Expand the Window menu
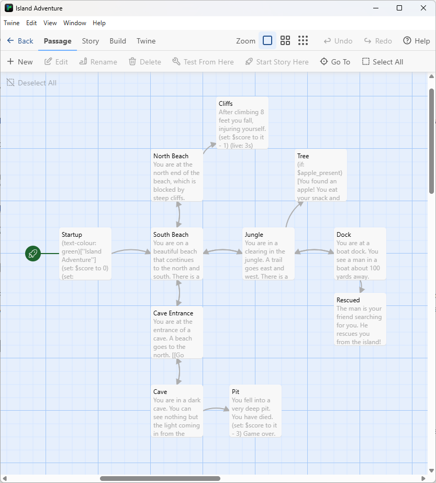The width and height of the screenshot is (436, 483). [75, 23]
